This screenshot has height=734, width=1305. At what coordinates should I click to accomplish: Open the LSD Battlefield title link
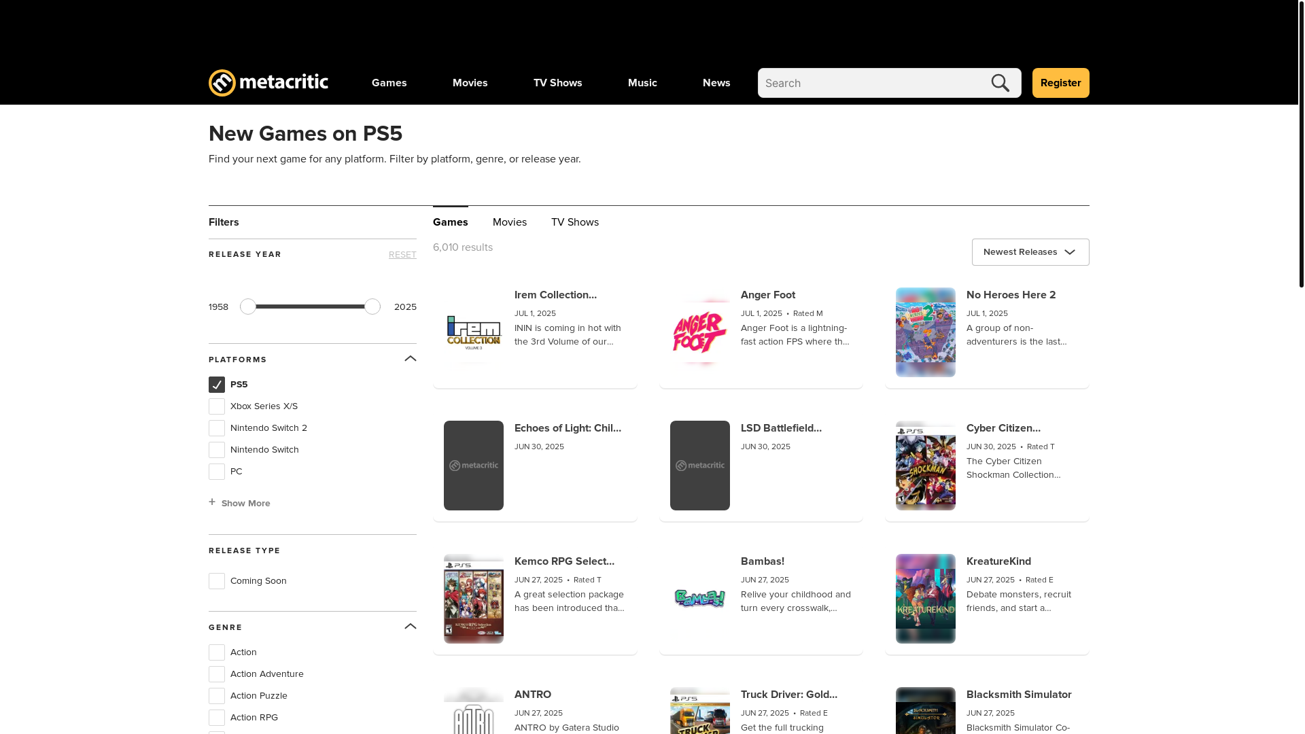(x=781, y=428)
